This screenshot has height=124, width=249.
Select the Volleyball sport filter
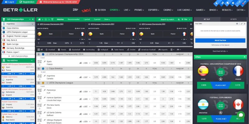[103, 50]
